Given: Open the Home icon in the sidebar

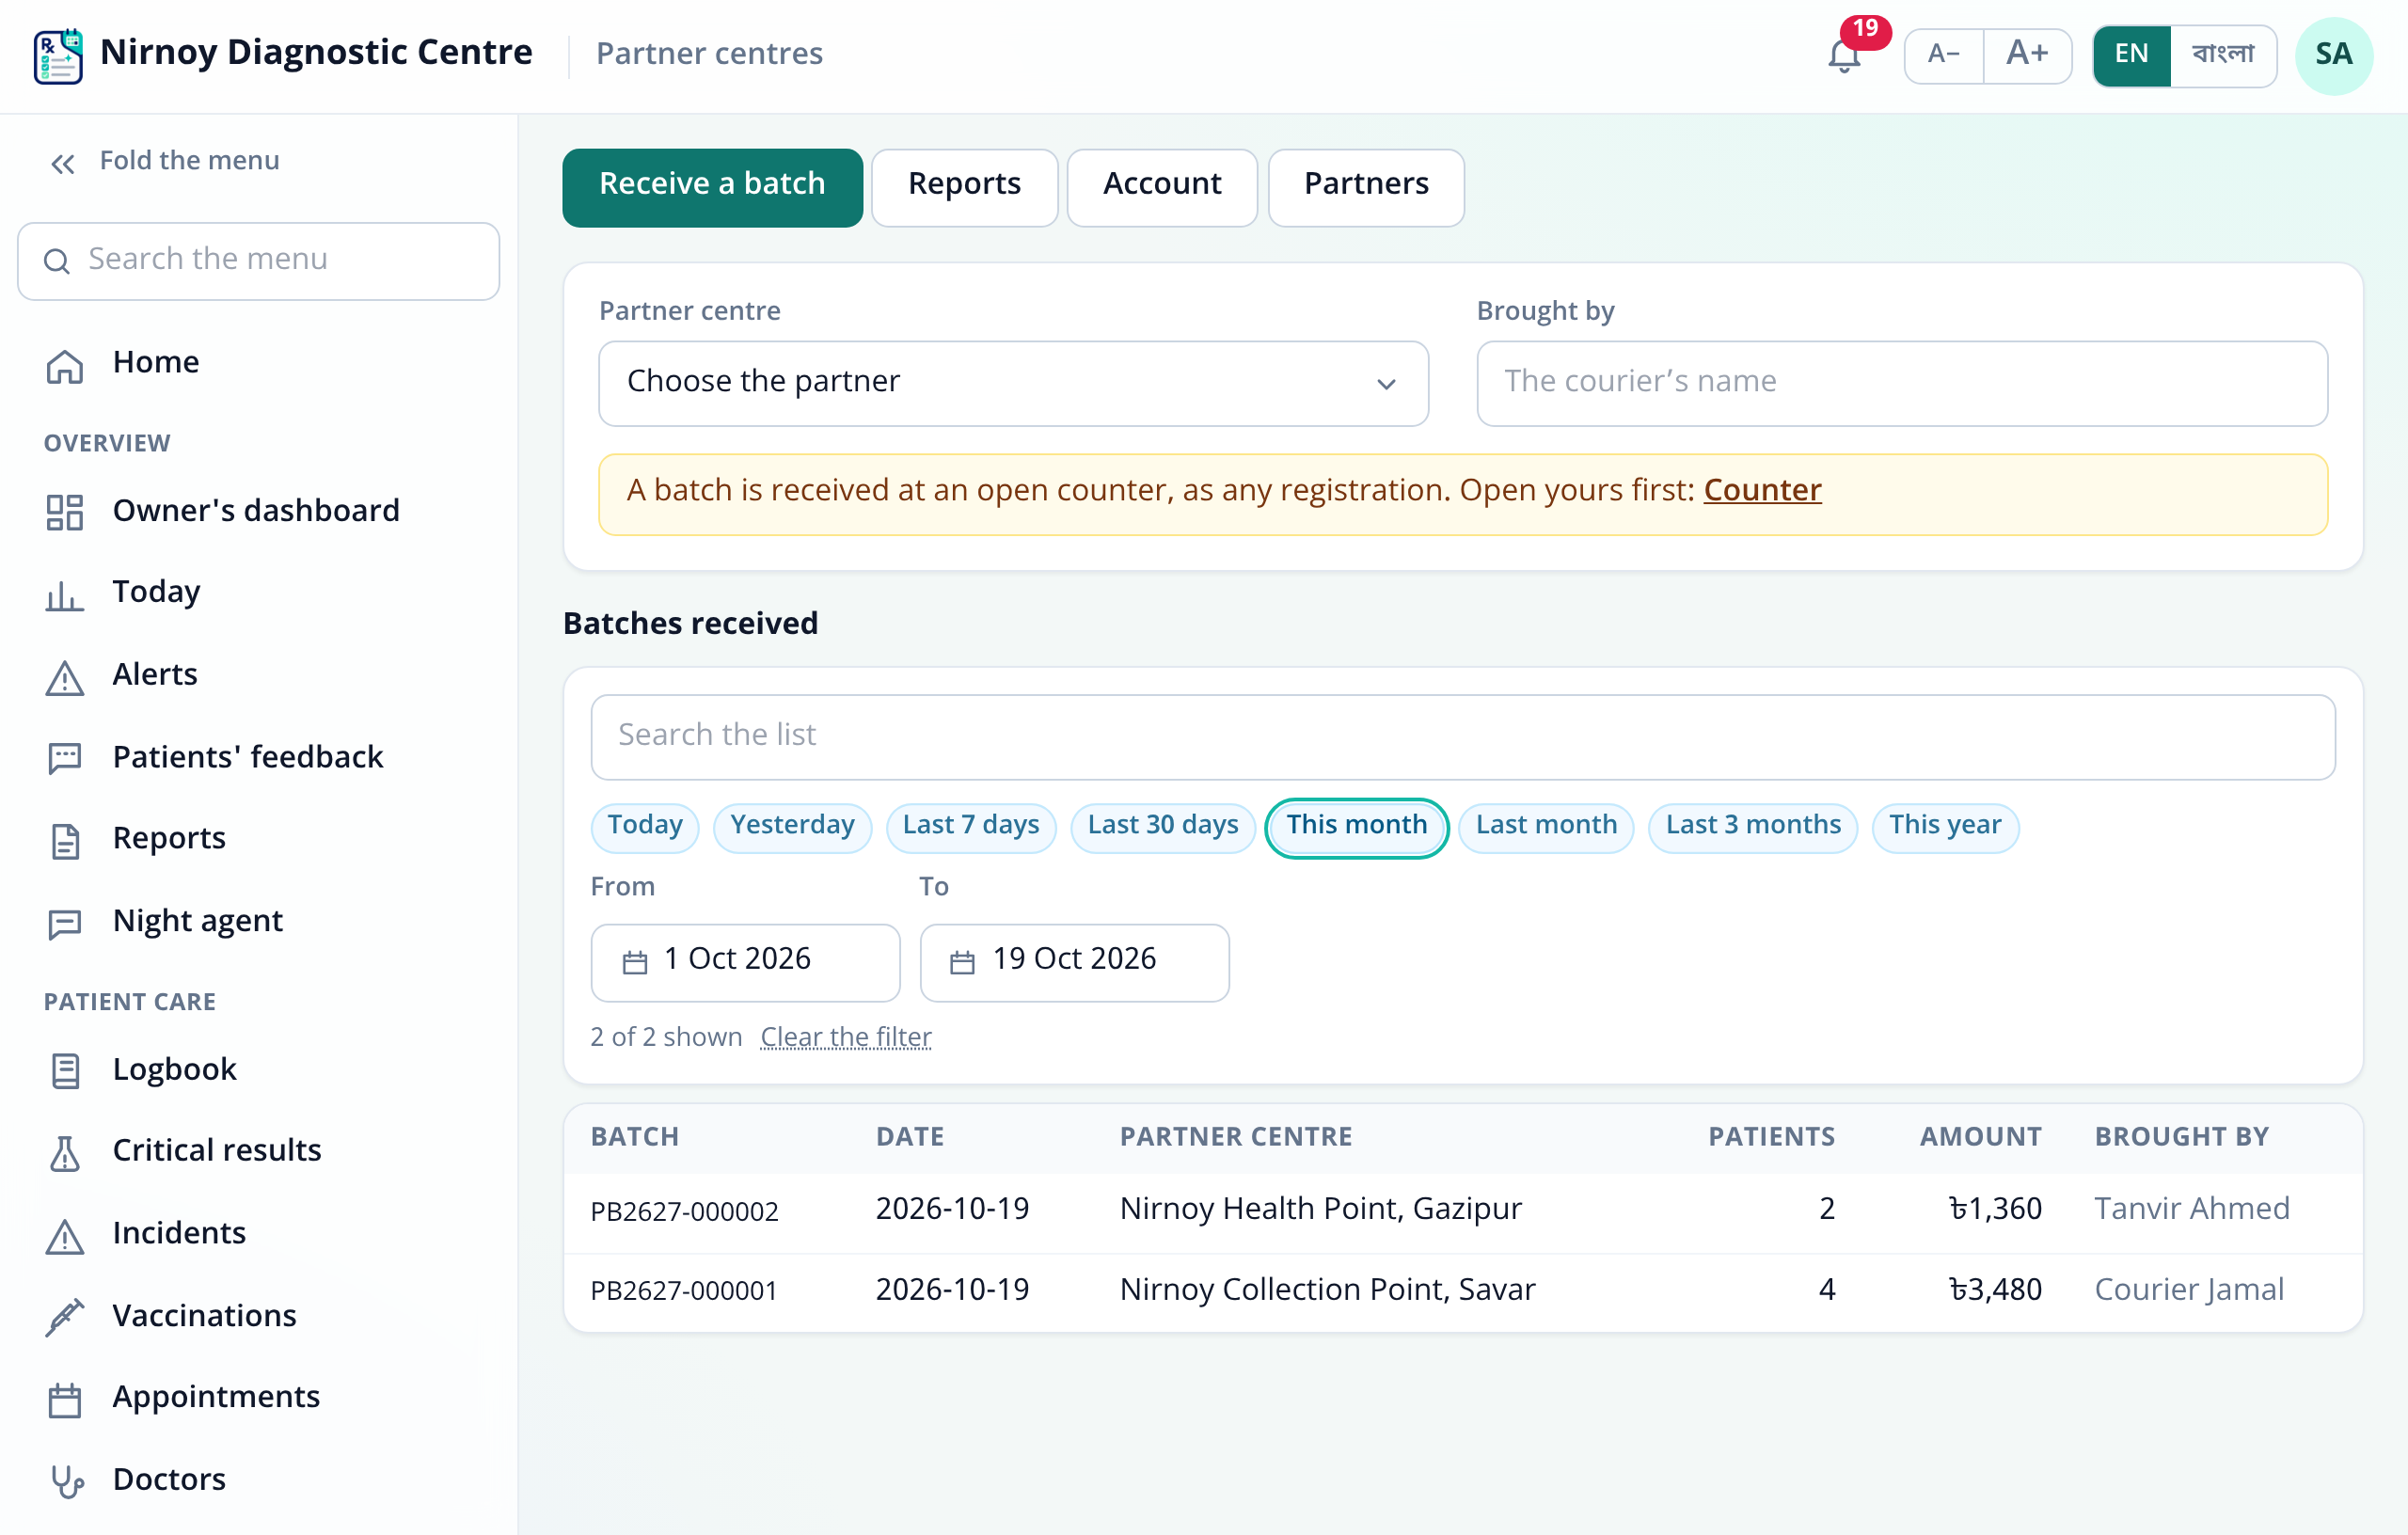Looking at the screenshot, I should pyautogui.click(x=65, y=365).
